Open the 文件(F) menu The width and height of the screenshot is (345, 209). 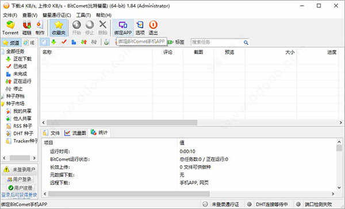[10, 15]
